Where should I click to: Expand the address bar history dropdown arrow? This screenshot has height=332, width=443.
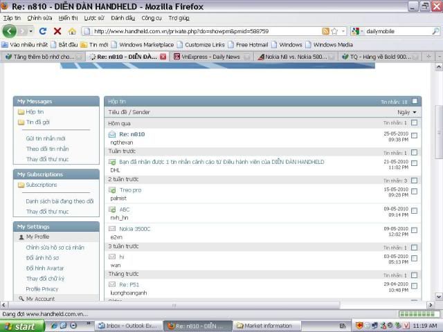(343, 31)
